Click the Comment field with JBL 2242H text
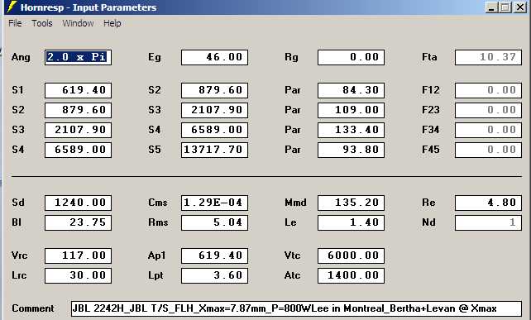Image resolution: width=531 pixels, height=320 pixels. tap(296, 308)
